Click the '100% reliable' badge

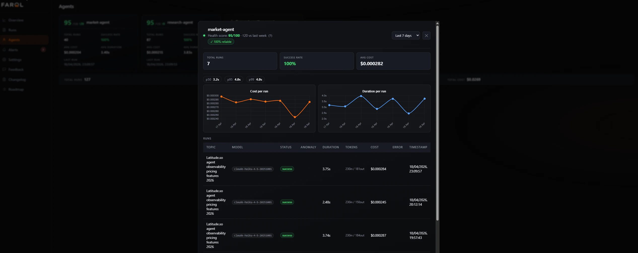pos(221,42)
